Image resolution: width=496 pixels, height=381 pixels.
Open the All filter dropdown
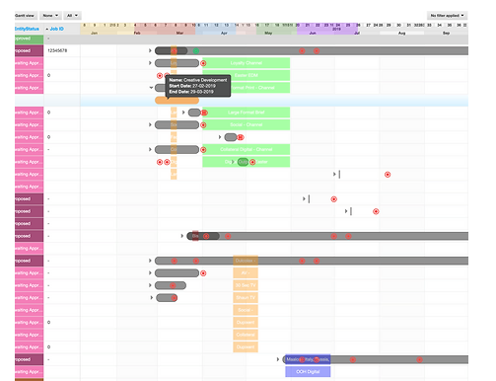coord(72,16)
